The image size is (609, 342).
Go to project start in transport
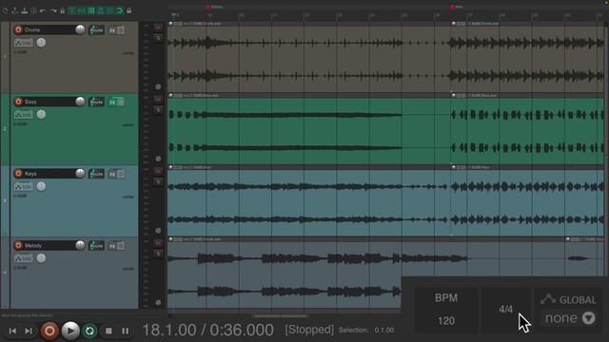pyautogui.click(x=12, y=331)
